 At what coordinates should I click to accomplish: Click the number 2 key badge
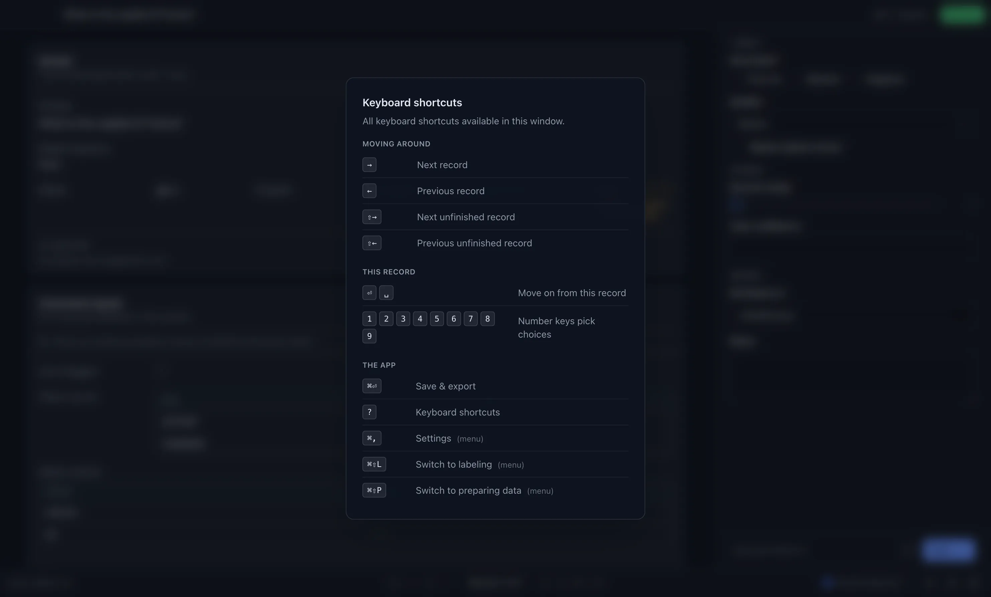coord(386,319)
